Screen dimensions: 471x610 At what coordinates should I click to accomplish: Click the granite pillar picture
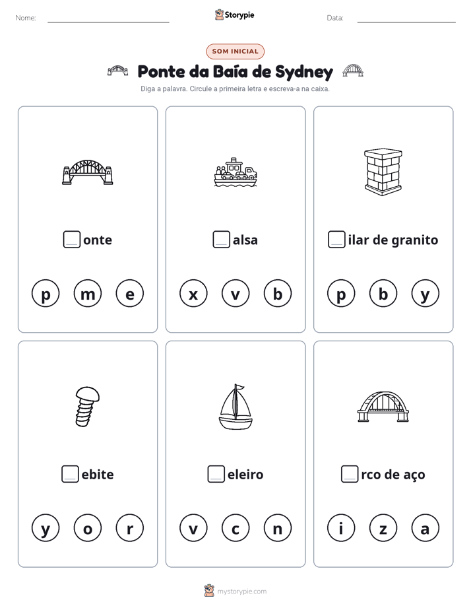point(383,172)
